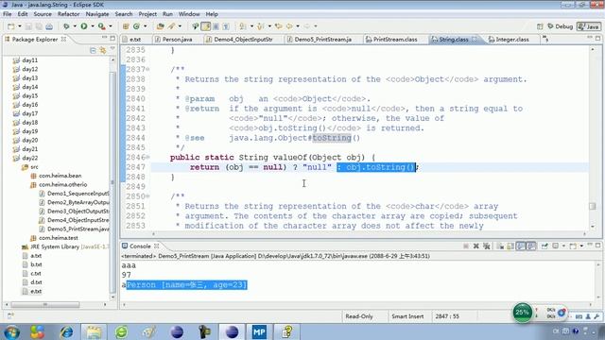605x340 pixels.
Task: Click the MP application taskbar icon
Action: pos(259,331)
